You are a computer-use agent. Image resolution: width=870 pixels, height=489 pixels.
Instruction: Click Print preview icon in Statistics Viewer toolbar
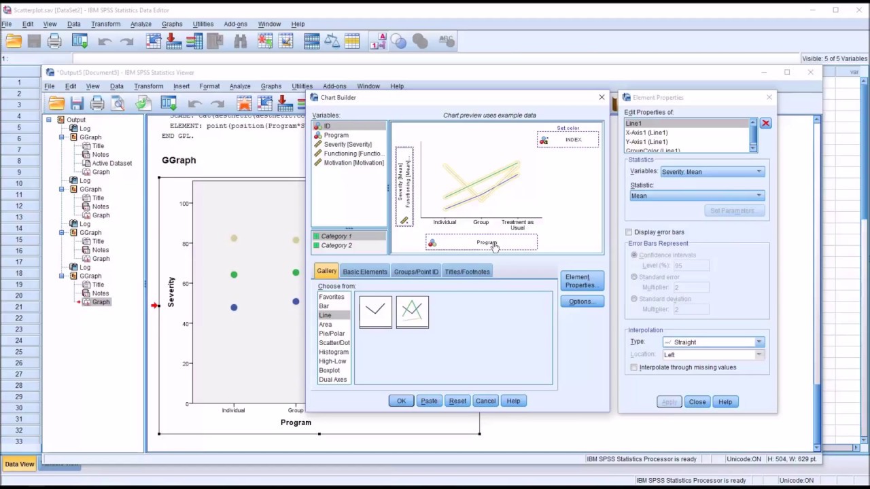point(118,103)
